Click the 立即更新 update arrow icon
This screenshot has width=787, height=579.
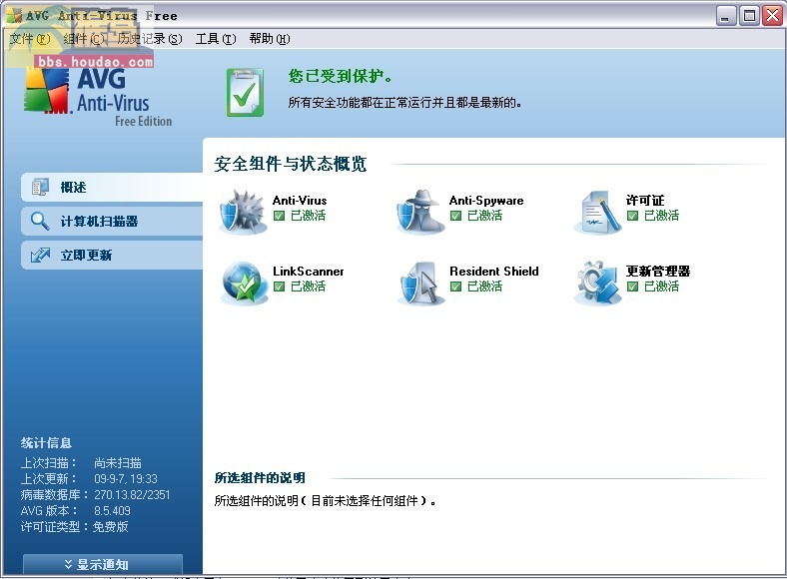[40, 255]
